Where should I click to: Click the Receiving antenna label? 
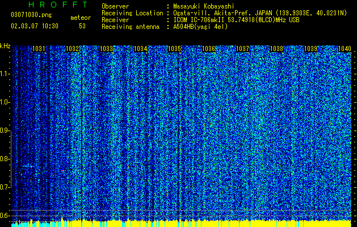(131, 27)
